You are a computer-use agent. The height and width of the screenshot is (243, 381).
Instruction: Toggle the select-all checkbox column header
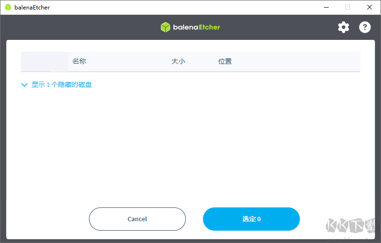tap(36, 62)
